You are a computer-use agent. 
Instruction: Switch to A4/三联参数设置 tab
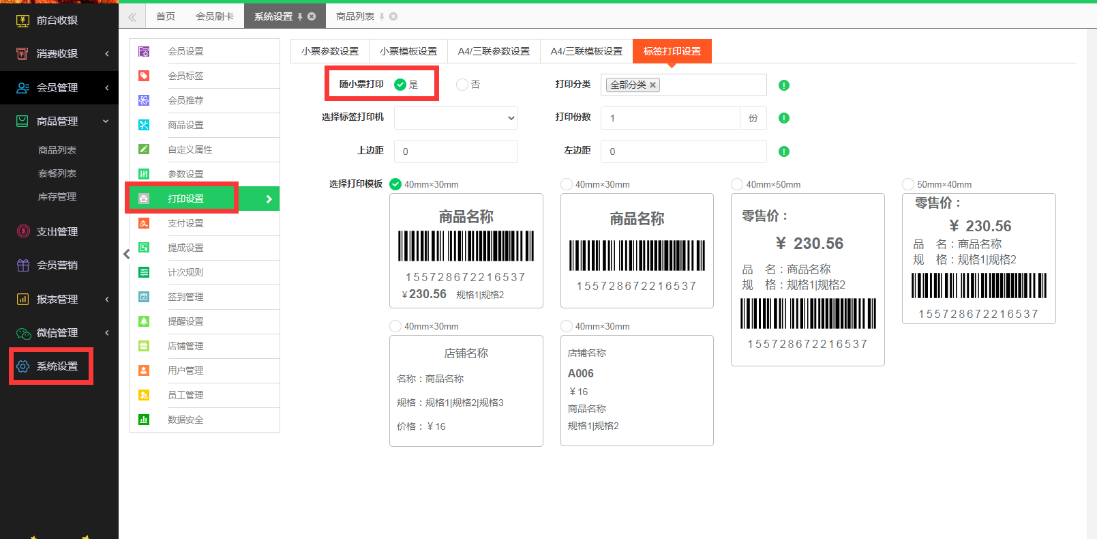(x=494, y=51)
